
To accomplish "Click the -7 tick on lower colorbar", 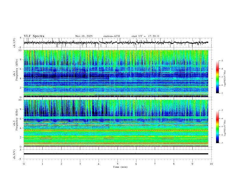I will [x=222, y=143].
